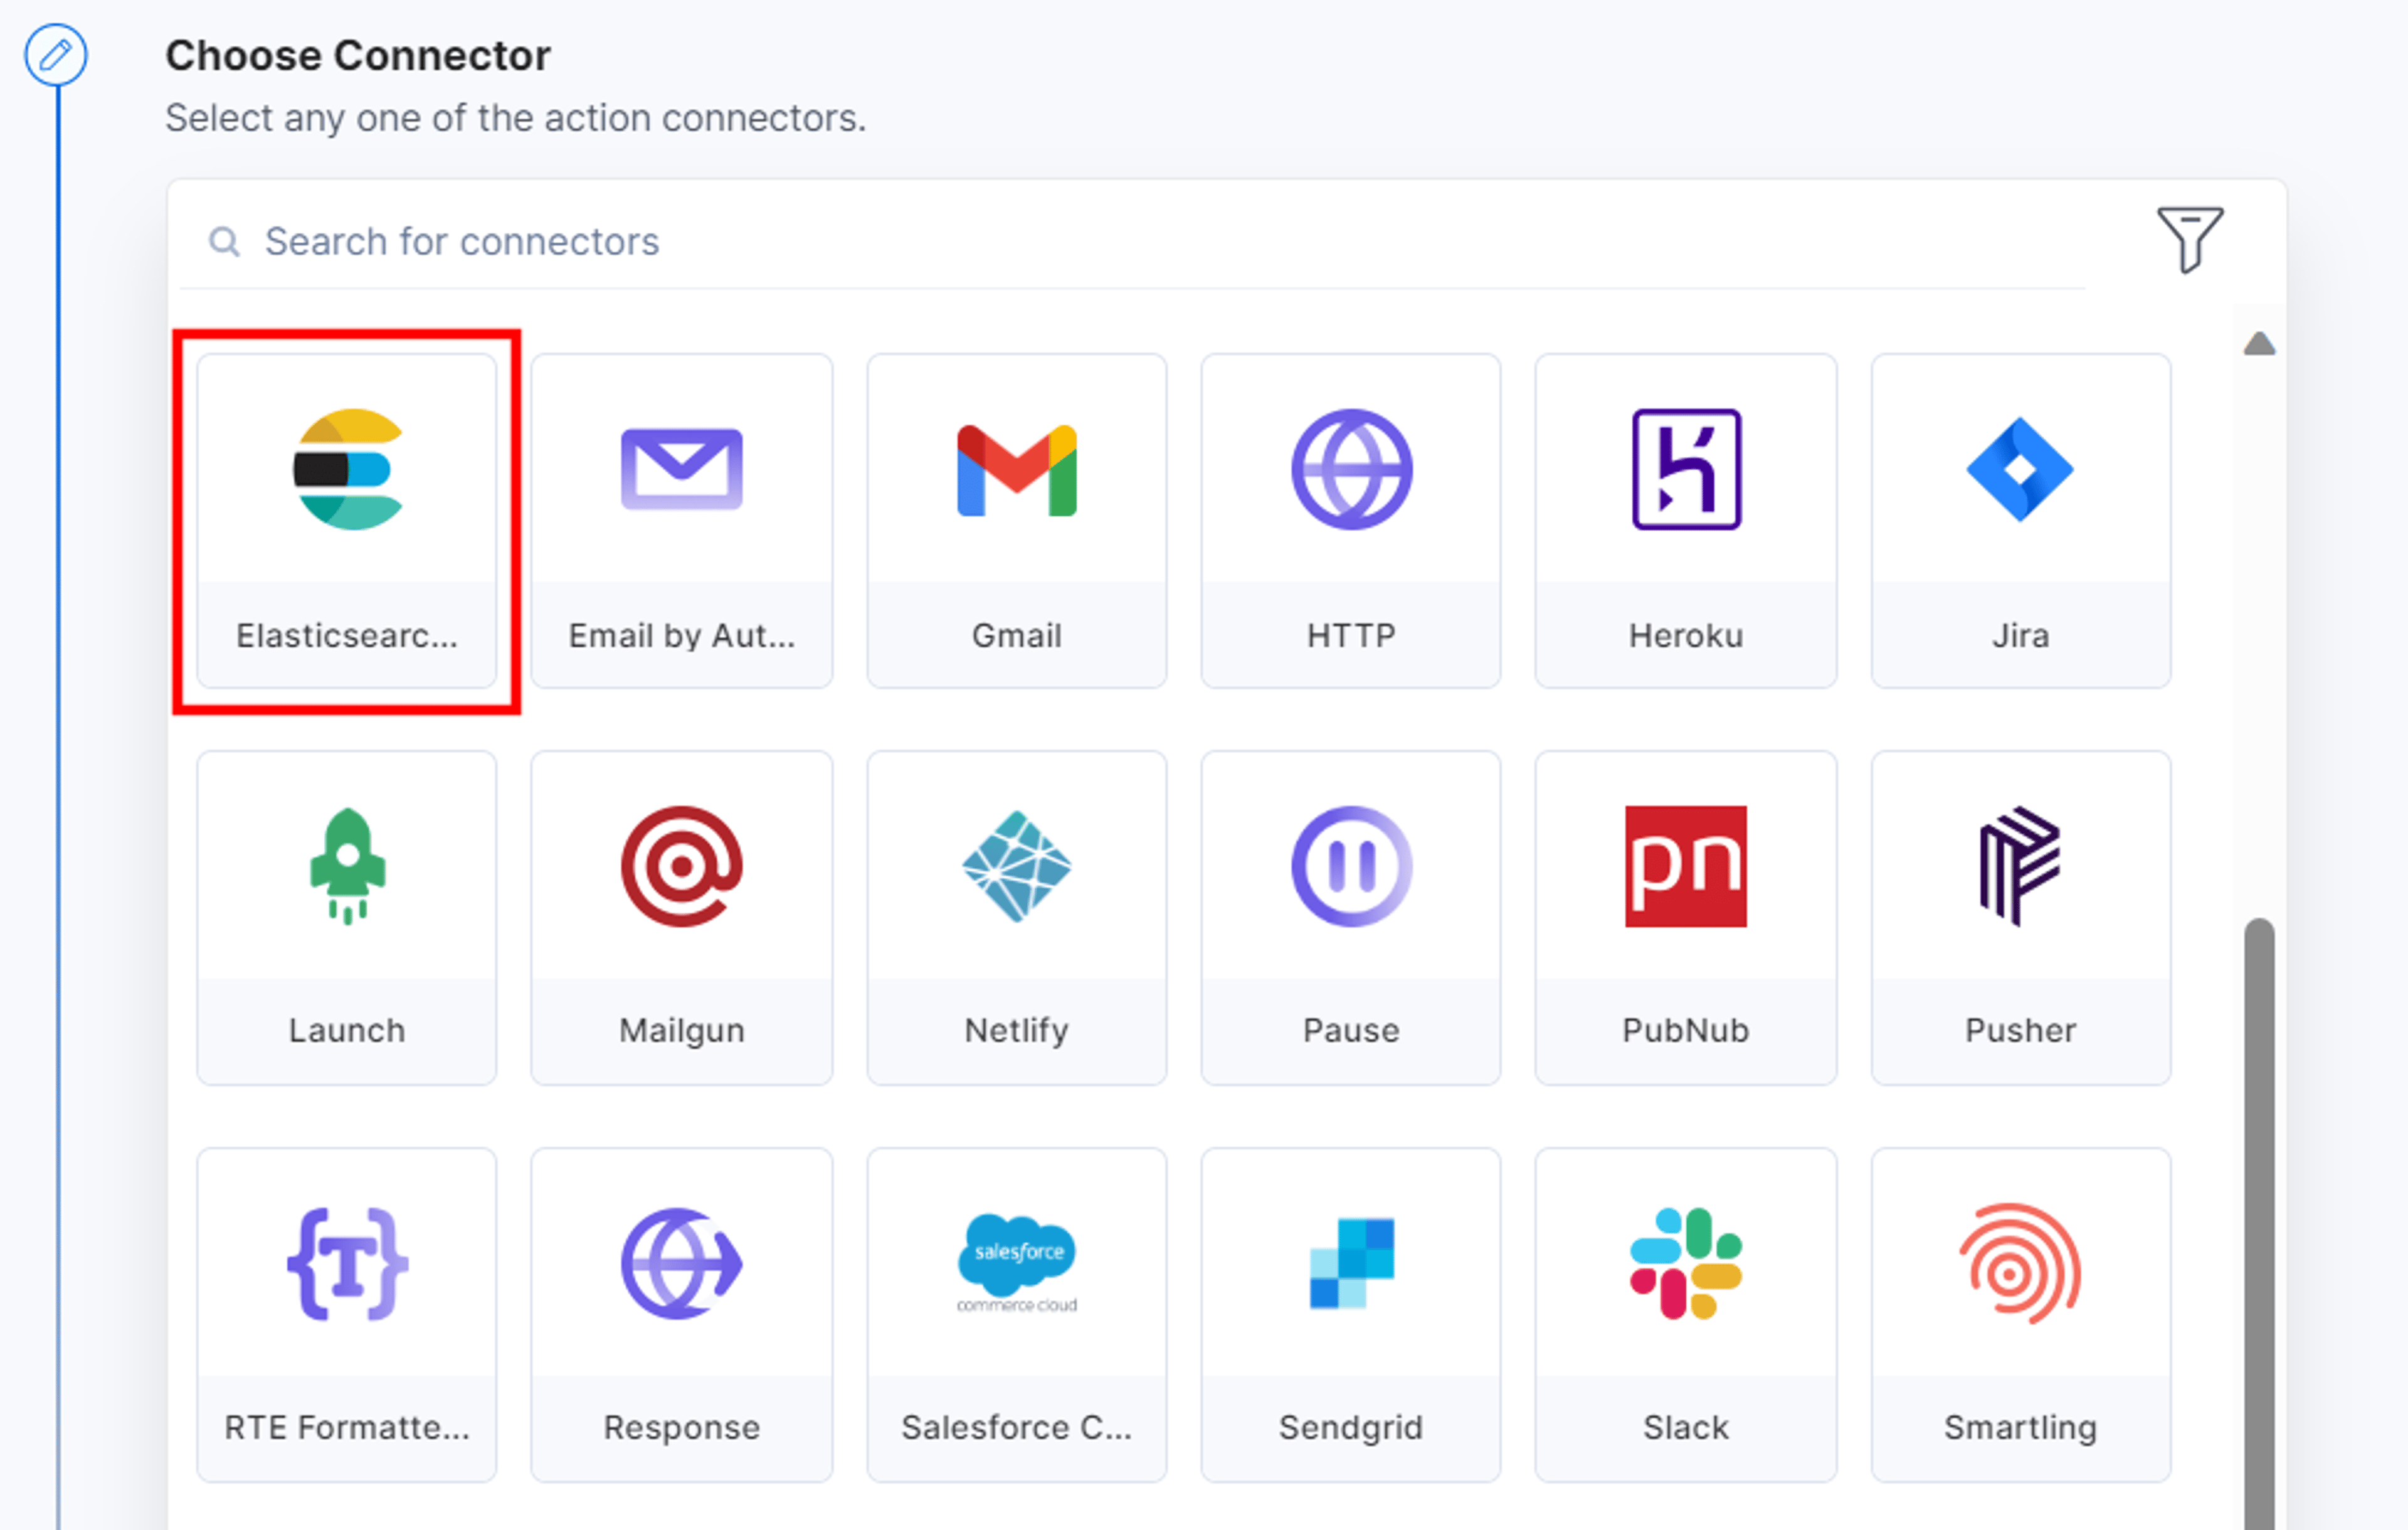Viewport: 2408px width, 1530px height.
Task: Open the connector filter funnel
Action: pyautogui.click(x=2189, y=239)
